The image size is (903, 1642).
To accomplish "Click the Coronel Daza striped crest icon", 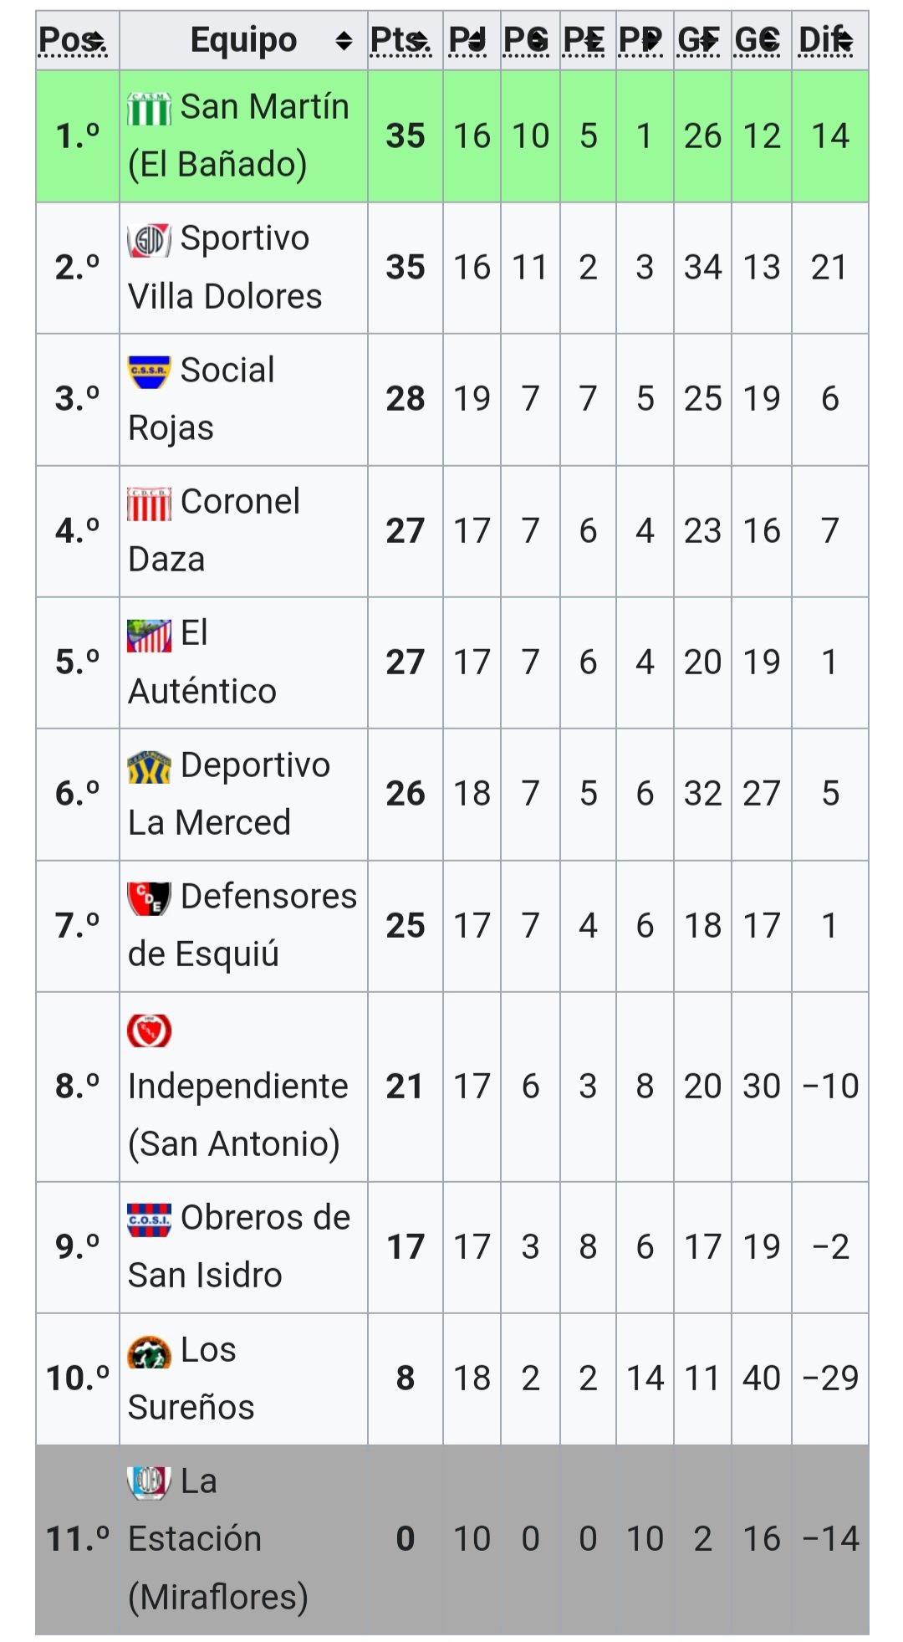I will coord(149,504).
